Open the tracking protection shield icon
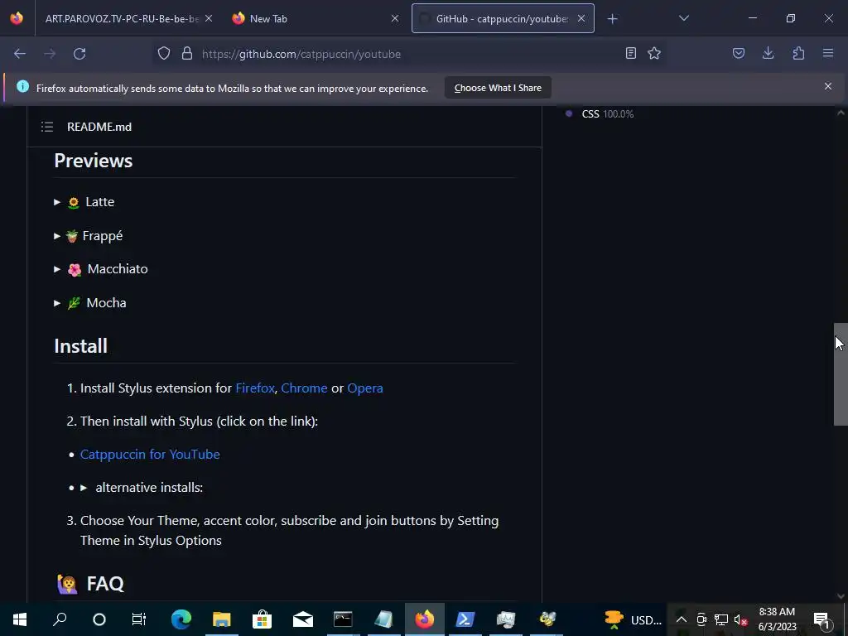This screenshot has height=636, width=848. click(x=164, y=54)
